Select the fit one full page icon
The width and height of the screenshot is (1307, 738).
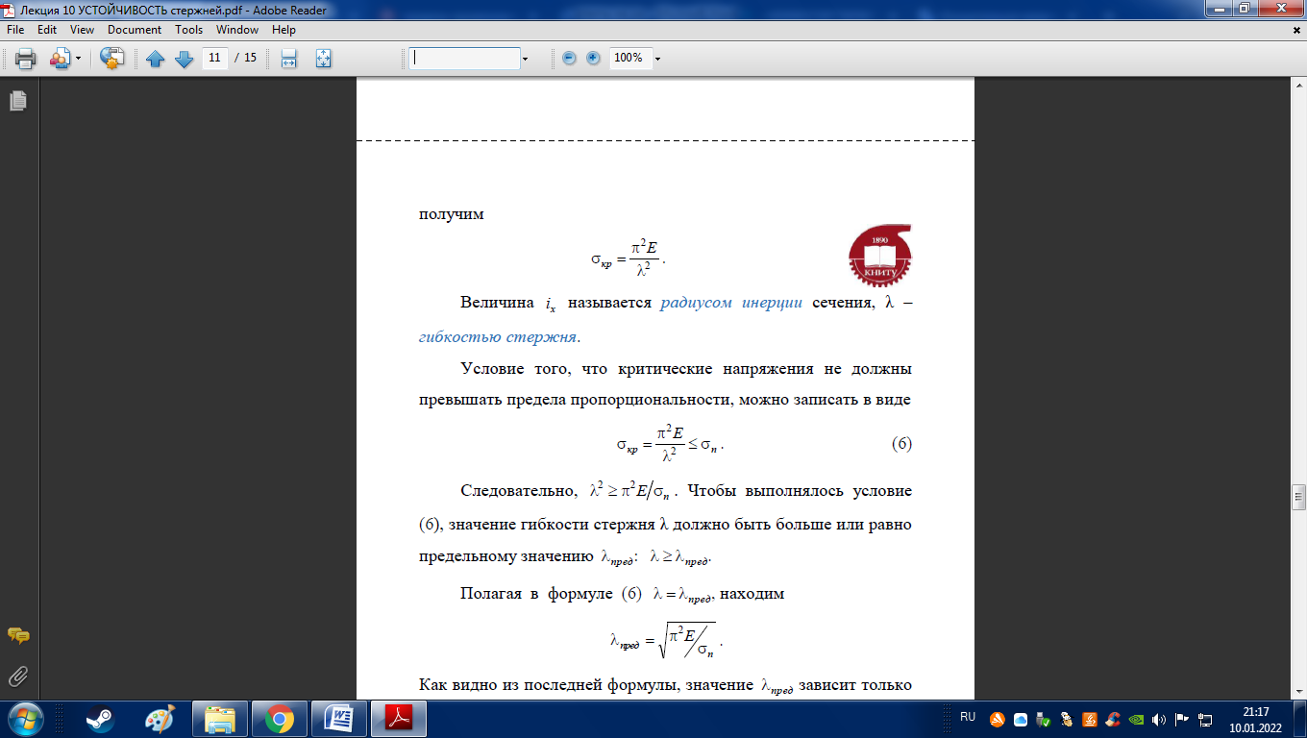323,59
